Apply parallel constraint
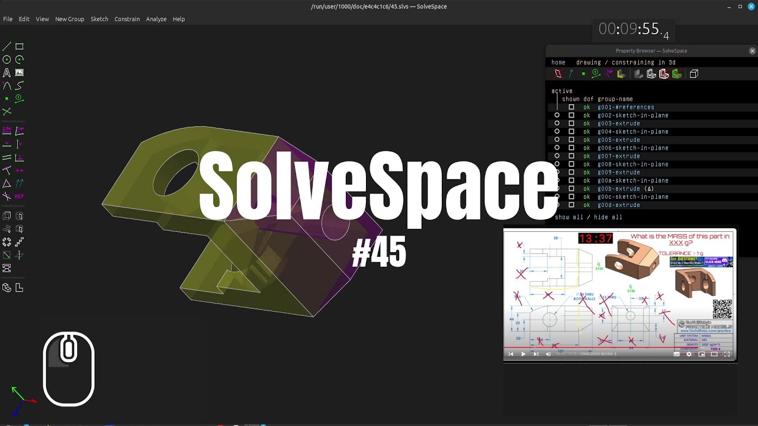The height and width of the screenshot is (426, 758). coord(7,157)
